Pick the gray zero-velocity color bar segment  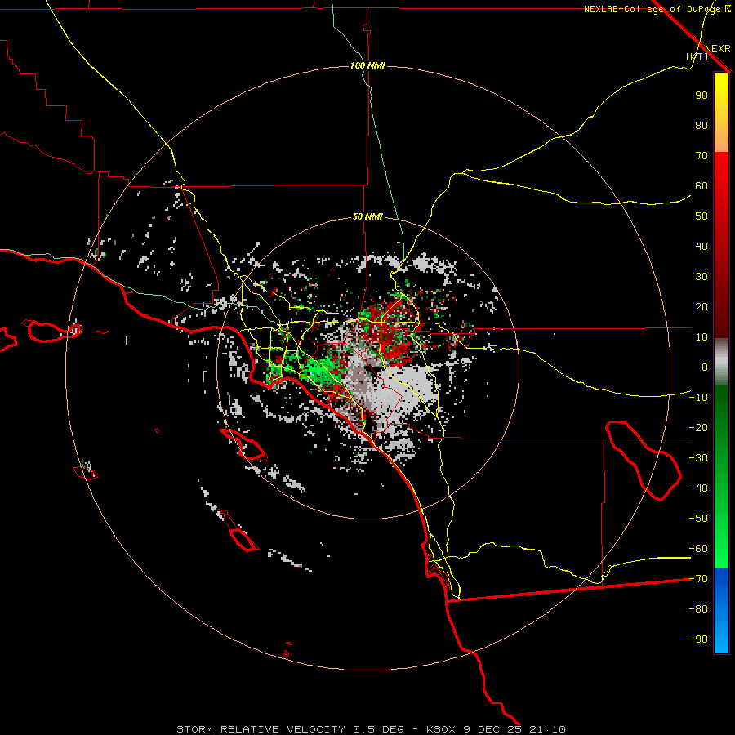[x=721, y=362]
